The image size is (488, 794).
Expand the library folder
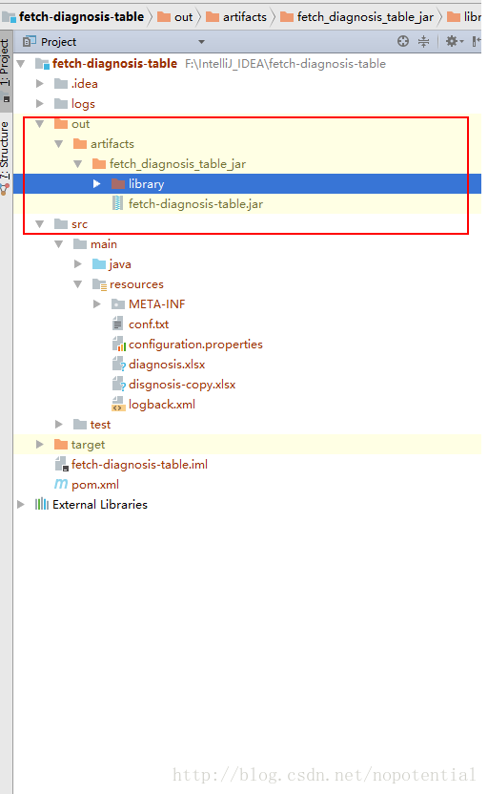click(96, 184)
